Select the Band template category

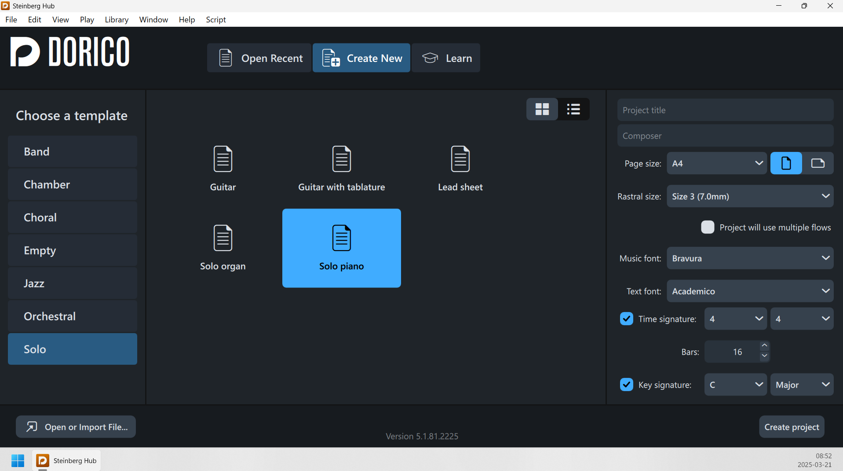coord(73,151)
